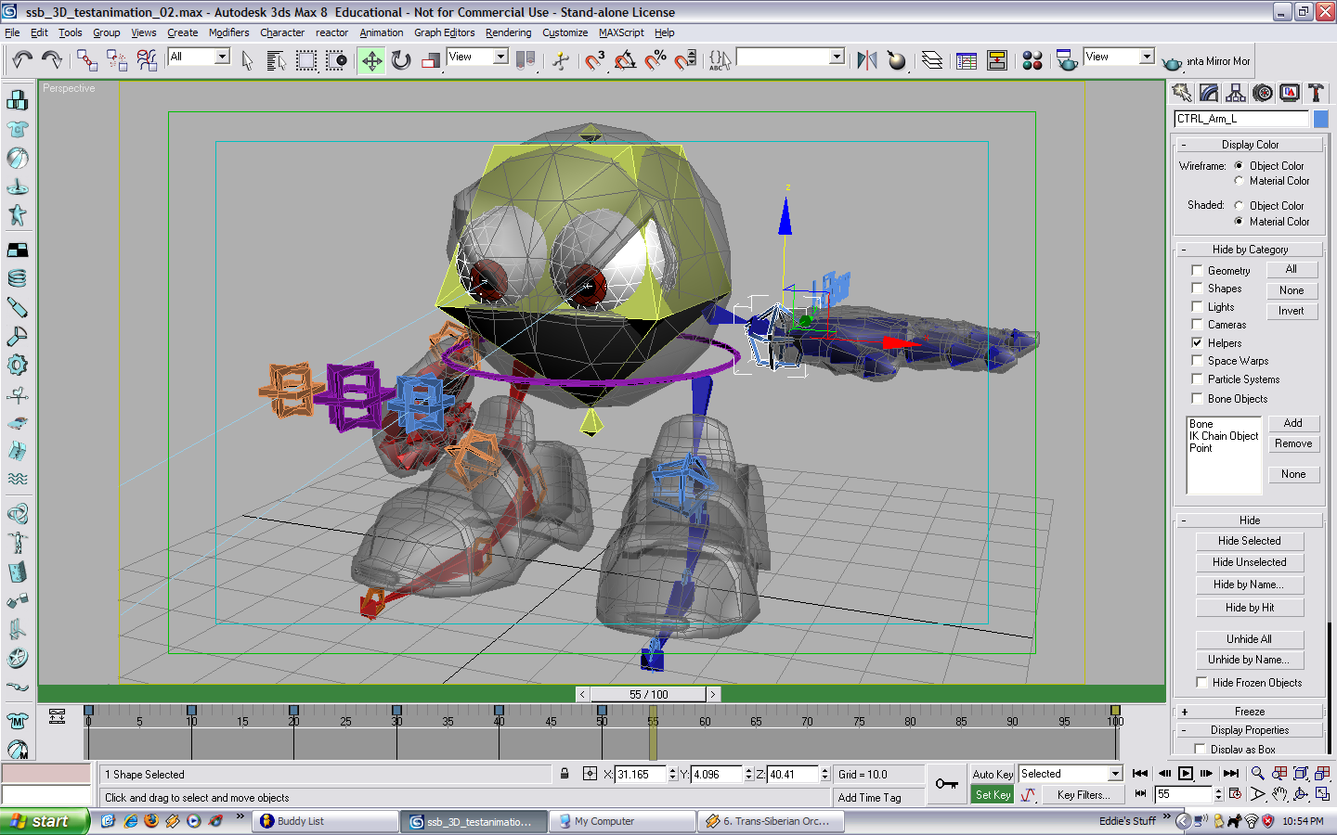Click the Play Animation button
The width and height of the screenshot is (1337, 835).
[1186, 774]
